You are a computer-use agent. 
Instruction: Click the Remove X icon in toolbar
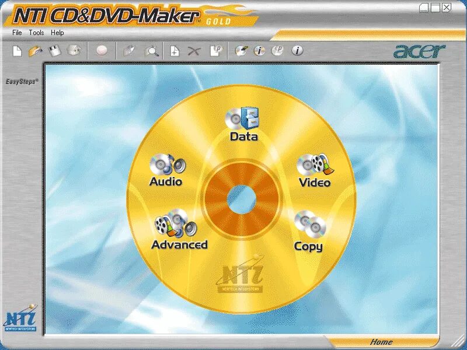pyautogui.click(x=194, y=51)
